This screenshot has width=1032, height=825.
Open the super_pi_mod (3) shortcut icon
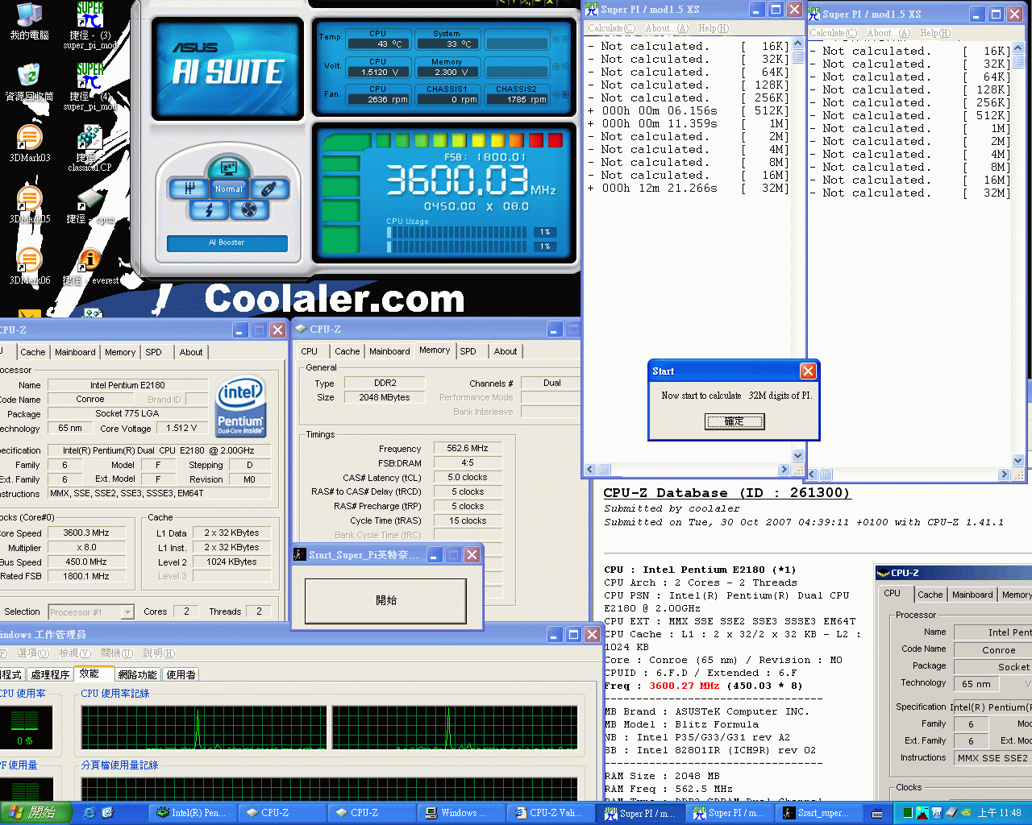[x=89, y=25]
